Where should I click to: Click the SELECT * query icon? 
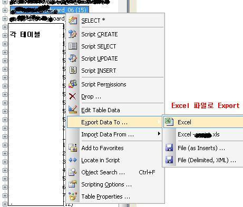point(73,21)
